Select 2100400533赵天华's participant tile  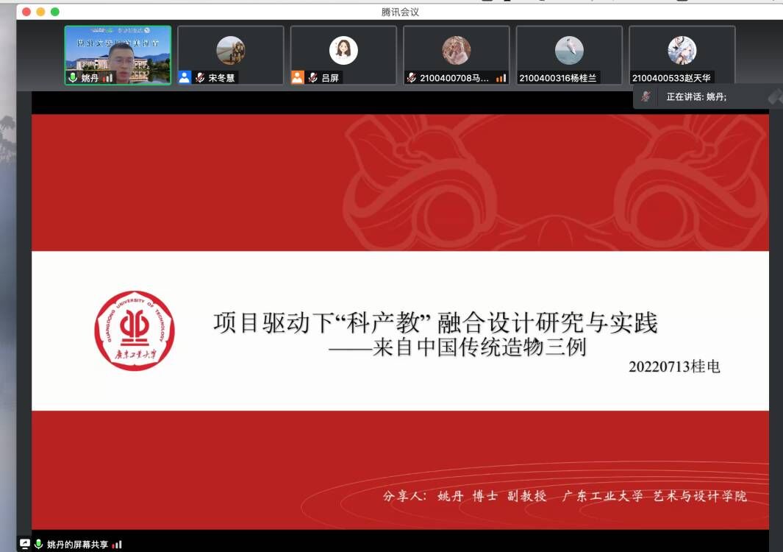pyautogui.click(x=682, y=52)
